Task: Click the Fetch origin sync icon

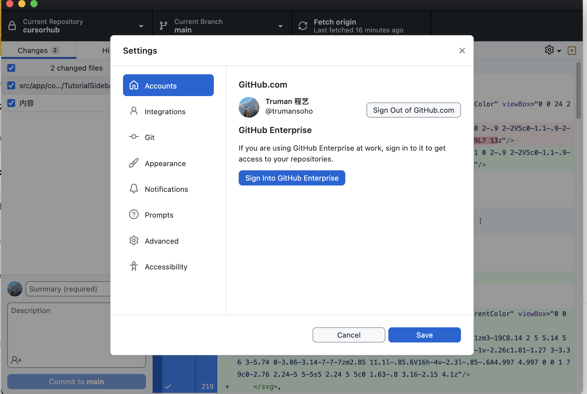Action: pyautogui.click(x=303, y=26)
